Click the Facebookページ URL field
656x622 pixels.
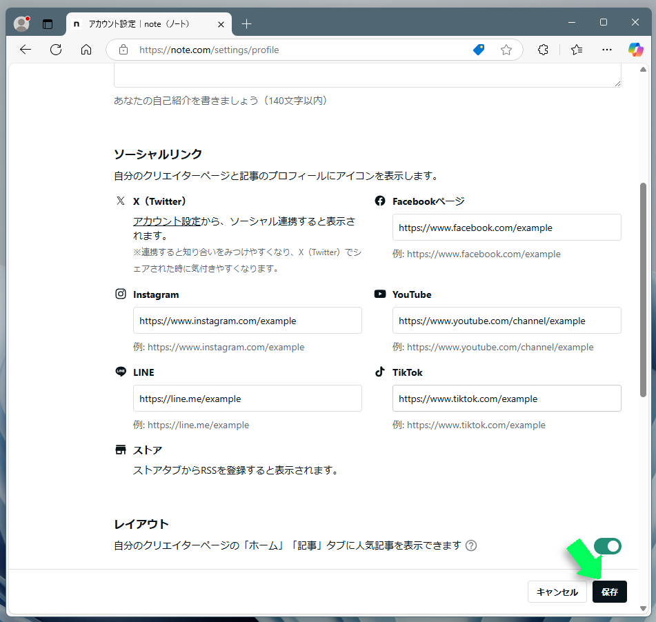point(506,227)
